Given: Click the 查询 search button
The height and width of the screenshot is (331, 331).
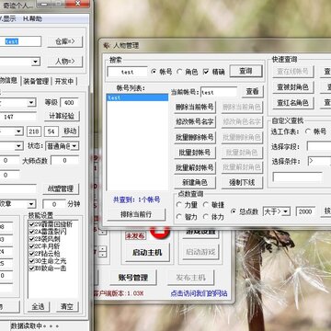Looking at the screenshot, I should pos(245,71).
